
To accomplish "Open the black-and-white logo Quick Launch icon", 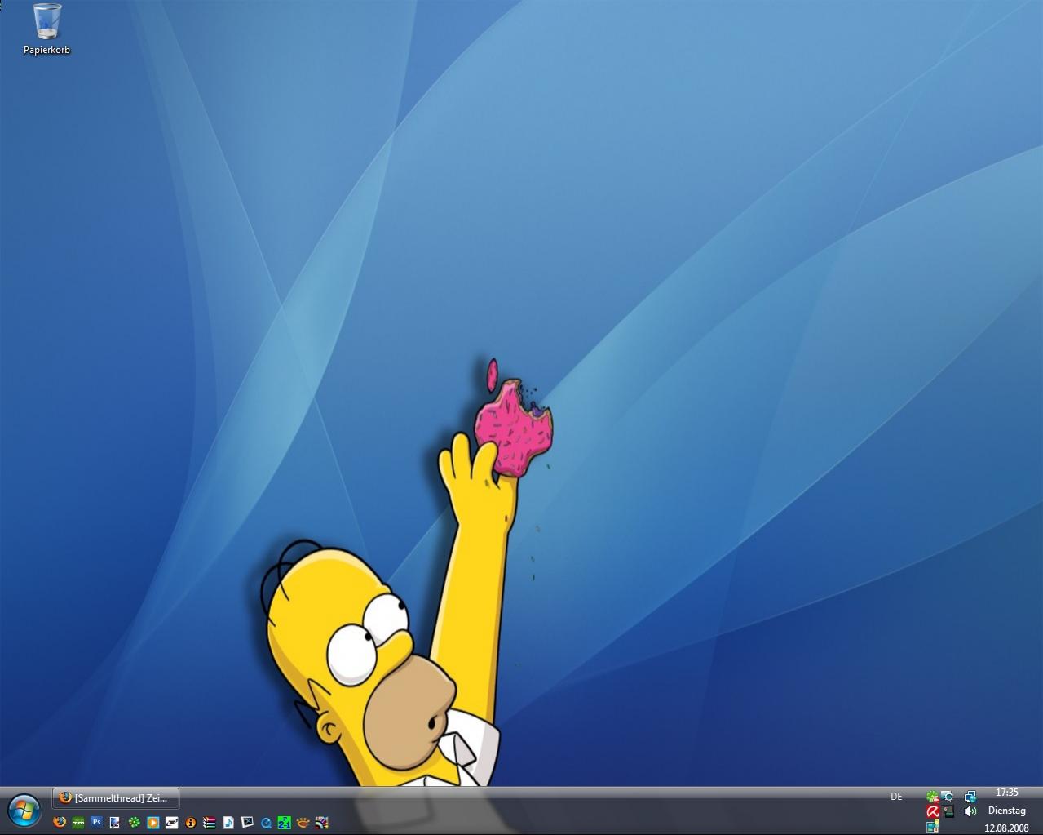I will point(171,823).
